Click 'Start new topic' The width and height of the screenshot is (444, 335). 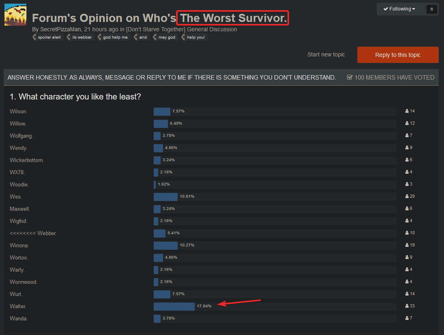(x=326, y=54)
